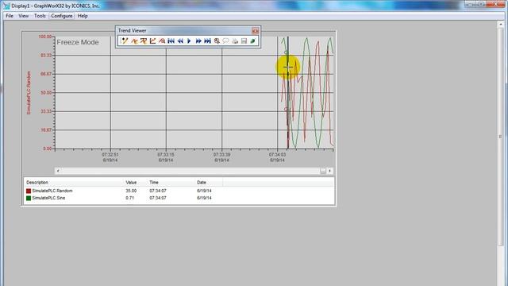Open the Help menu
This screenshot has width=508, height=286.
click(x=83, y=16)
